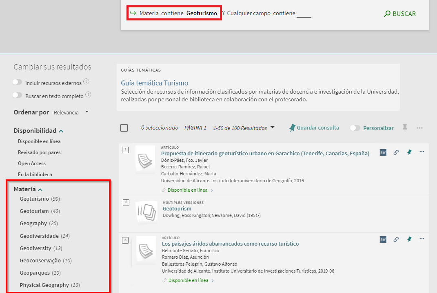Click the grey pin icon in results toolbar
Viewport: 437px width, 293px height.
tap(405, 128)
